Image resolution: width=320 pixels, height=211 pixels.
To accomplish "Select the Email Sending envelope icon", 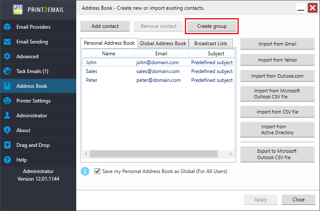I will pyautogui.click(x=7, y=42).
